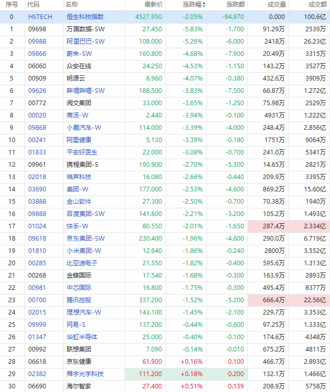This screenshot has height=392, width=330.
Task: Open 理想汽车-W stock
Action: (84, 312)
